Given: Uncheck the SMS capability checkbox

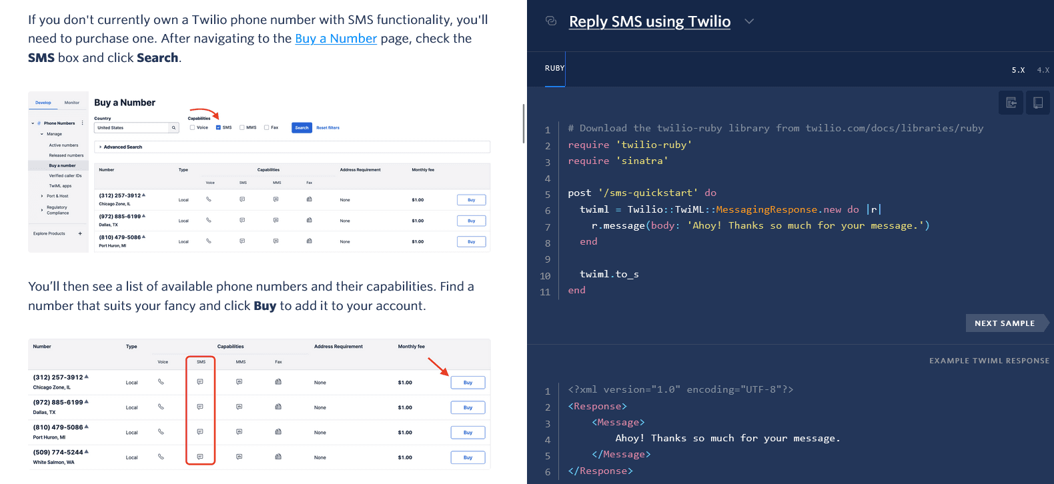Looking at the screenshot, I should pyautogui.click(x=218, y=127).
